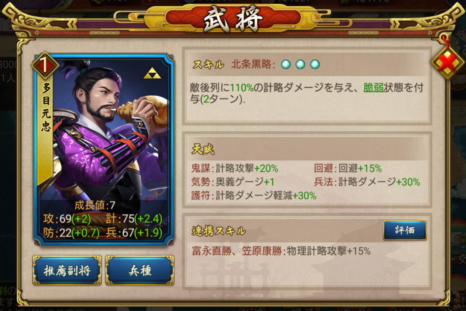The image size is (466, 311).
Task: Tap the red diamond level 1 badge
Action: click(x=45, y=66)
